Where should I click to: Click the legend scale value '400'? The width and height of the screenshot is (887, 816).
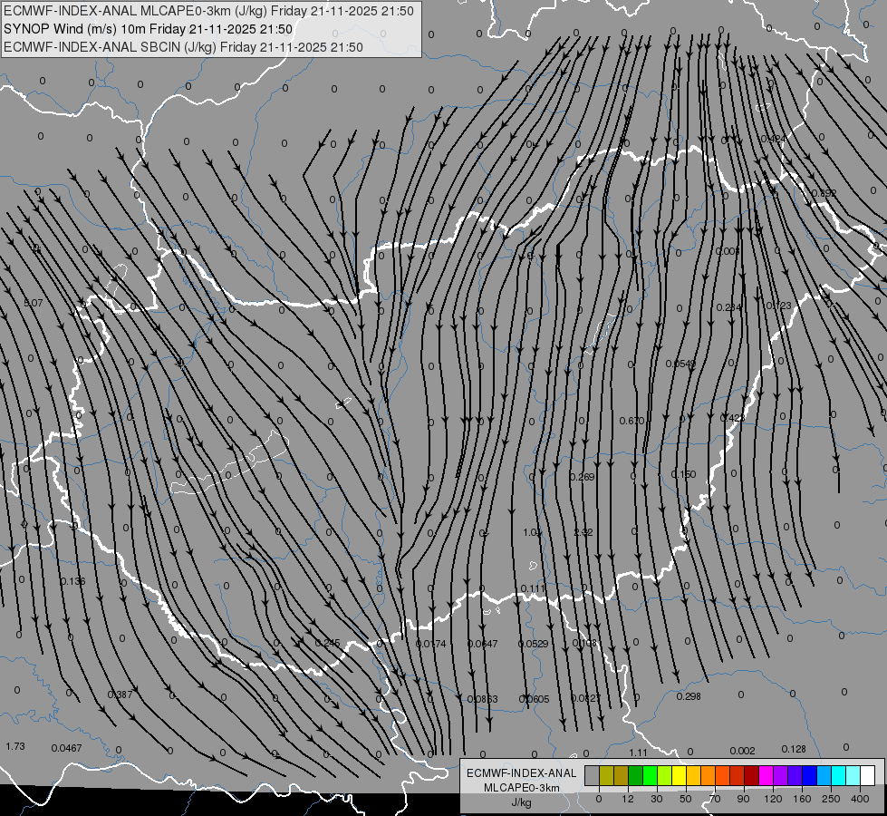pyautogui.click(x=860, y=799)
